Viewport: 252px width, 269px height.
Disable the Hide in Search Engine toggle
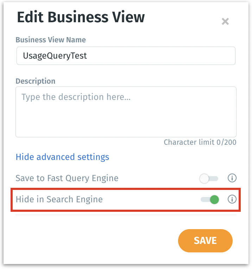tap(210, 200)
